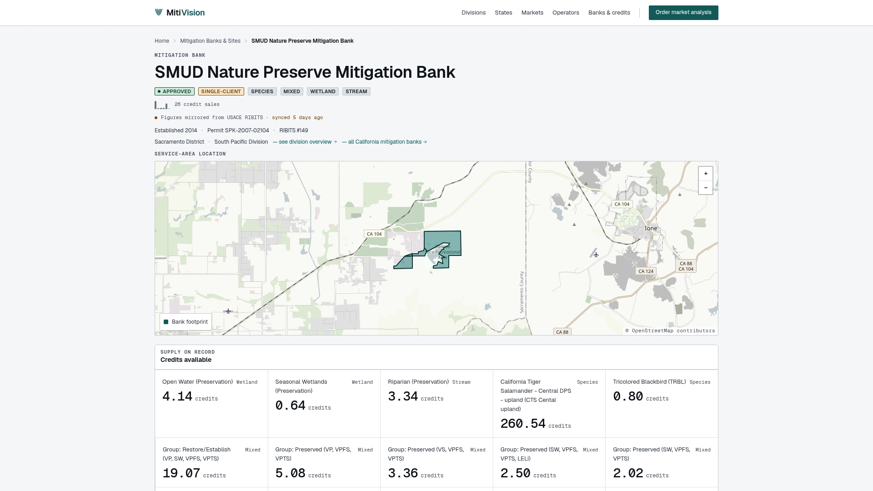Click the credit sales sparkline chart icon
873x491 pixels.
click(x=162, y=105)
